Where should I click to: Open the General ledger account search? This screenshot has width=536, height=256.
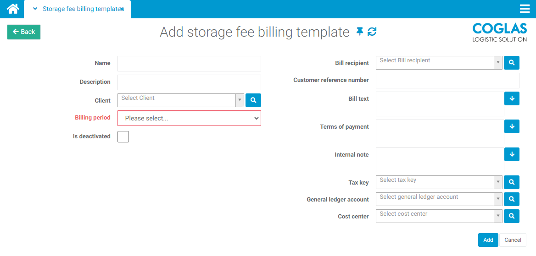[x=511, y=199]
